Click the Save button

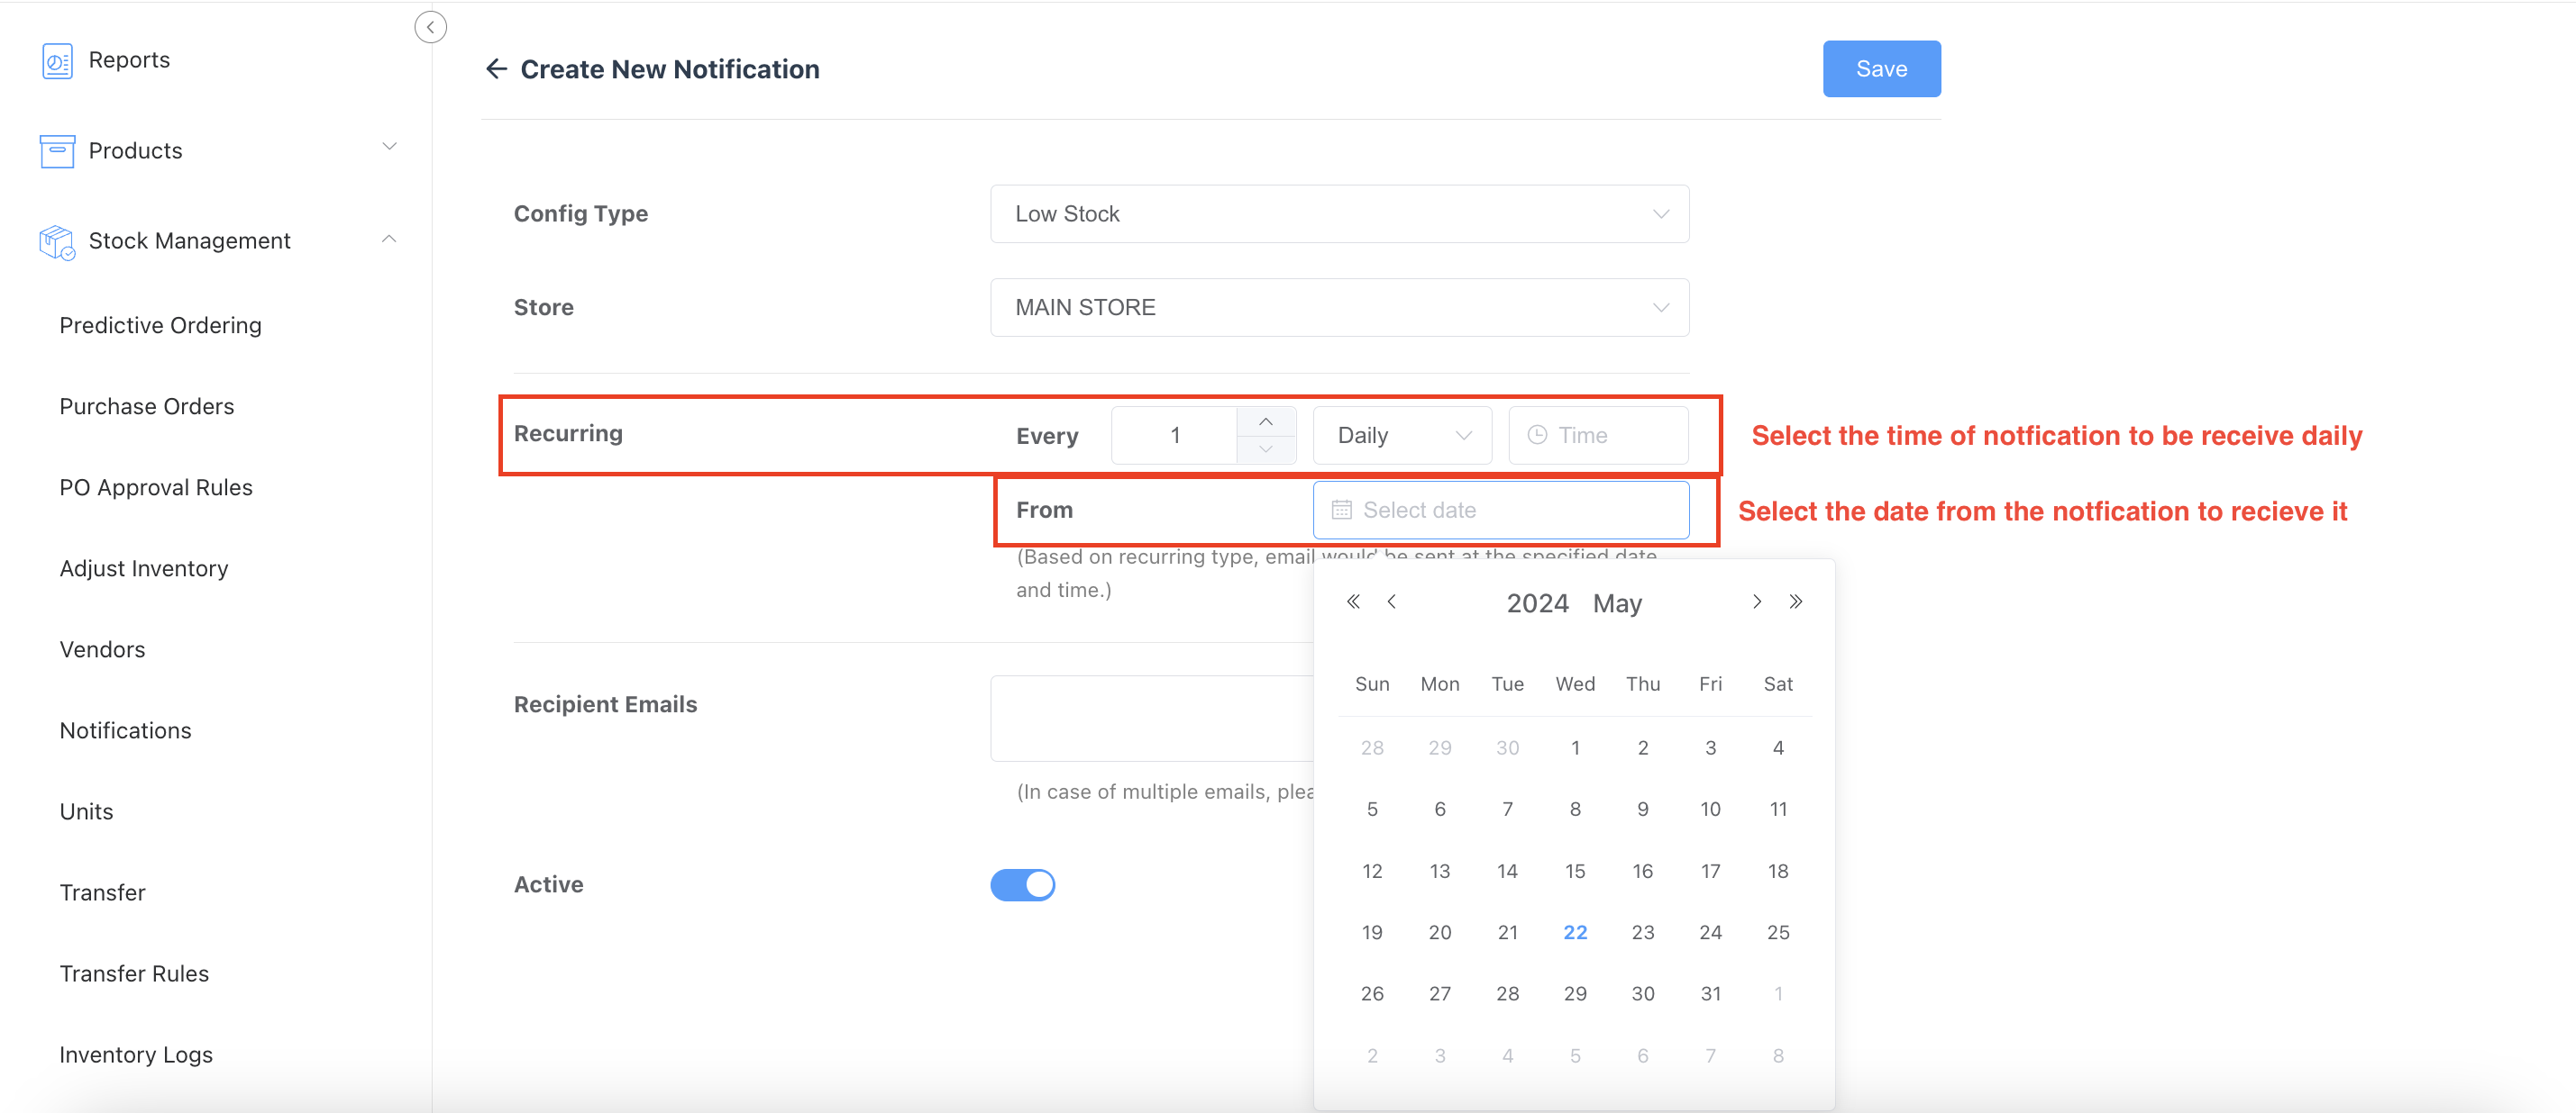click(1881, 69)
